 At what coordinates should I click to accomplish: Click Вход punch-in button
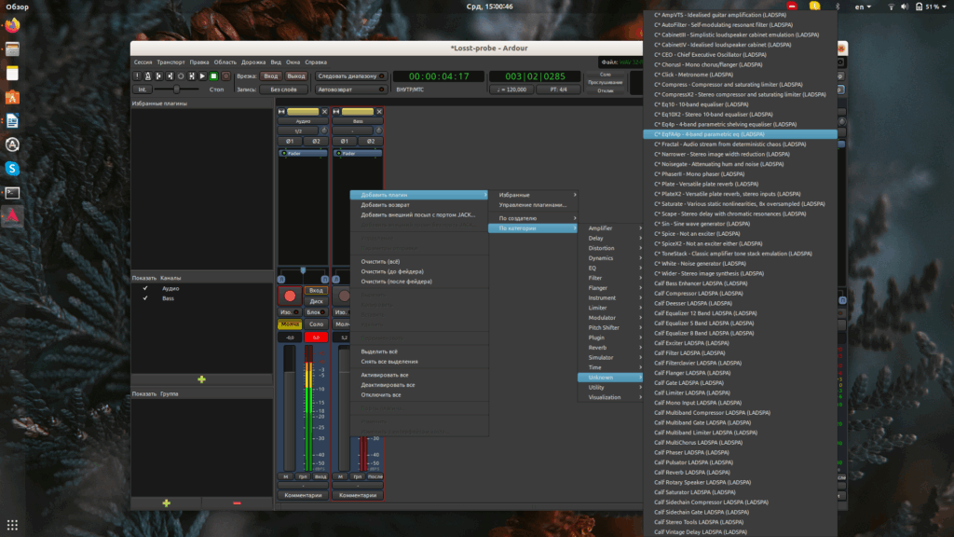point(271,76)
